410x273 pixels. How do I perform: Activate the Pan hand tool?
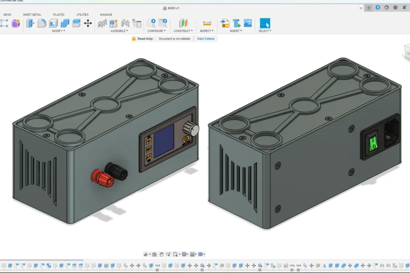(161, 254)
